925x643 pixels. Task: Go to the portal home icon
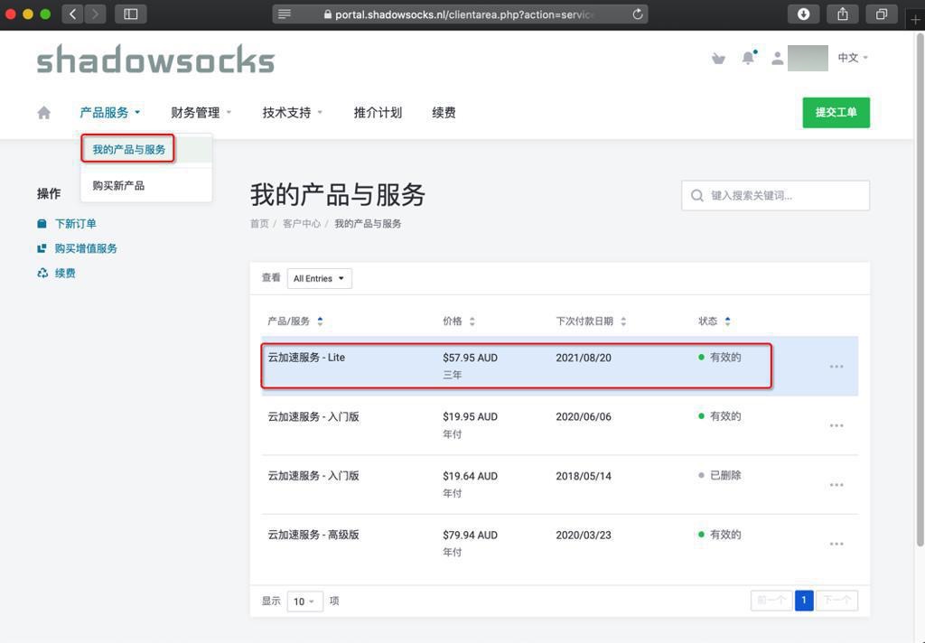pos(43,112)
